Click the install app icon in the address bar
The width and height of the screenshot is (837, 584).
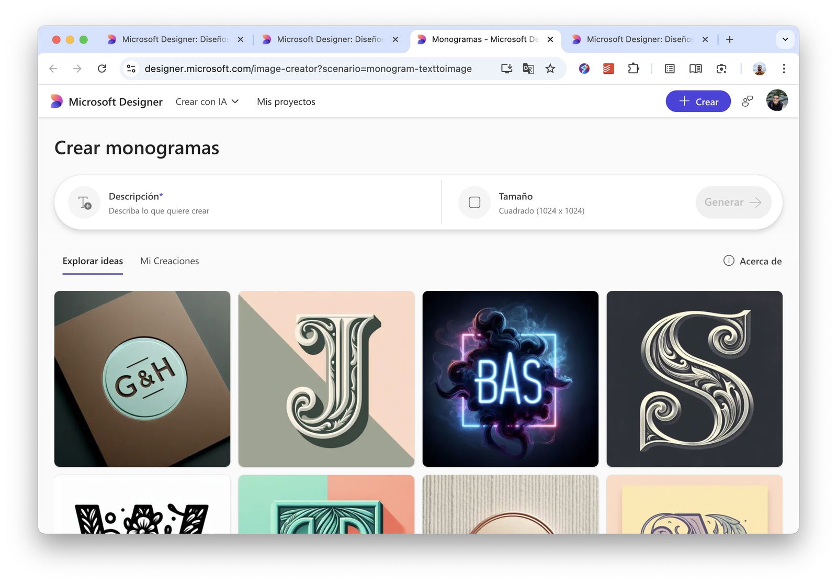click(x=506, y=69)
